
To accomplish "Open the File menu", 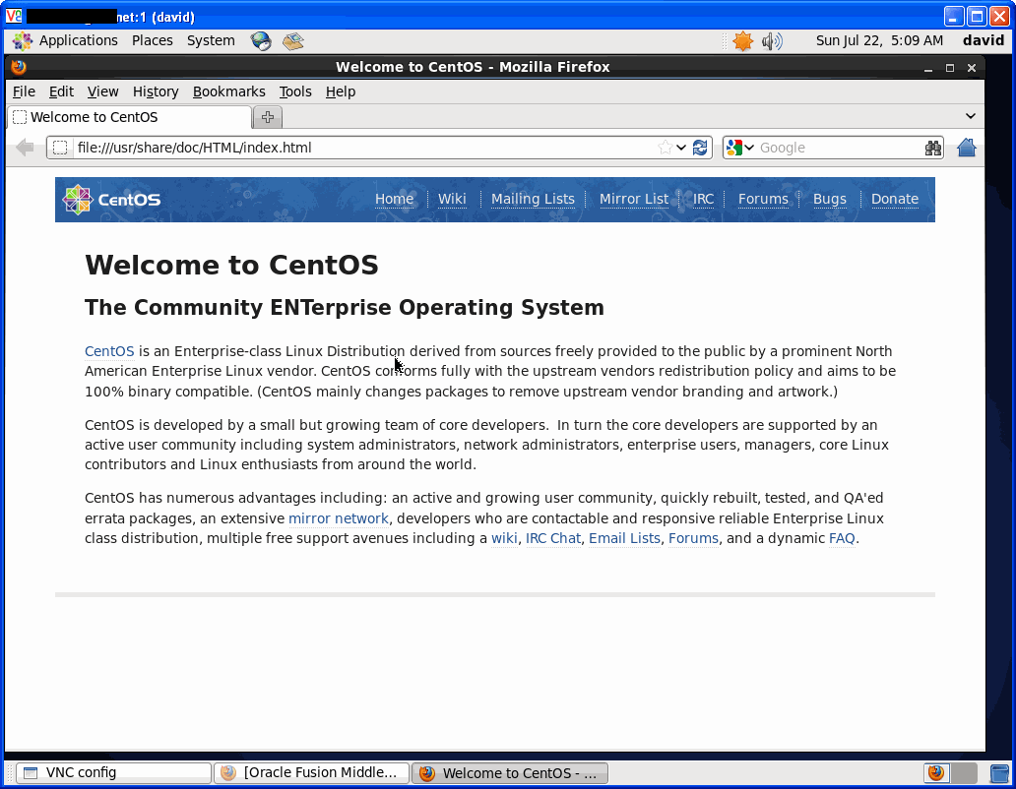I will coord(24,91).
